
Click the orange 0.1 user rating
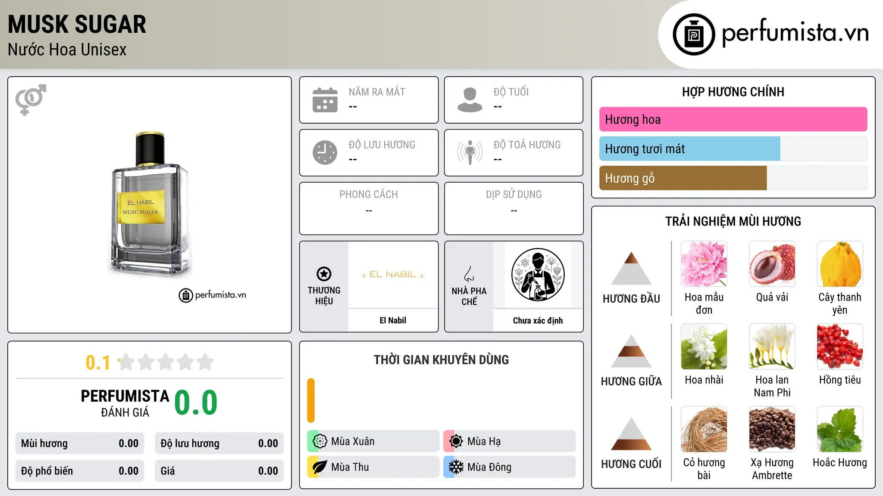(98, 363)
